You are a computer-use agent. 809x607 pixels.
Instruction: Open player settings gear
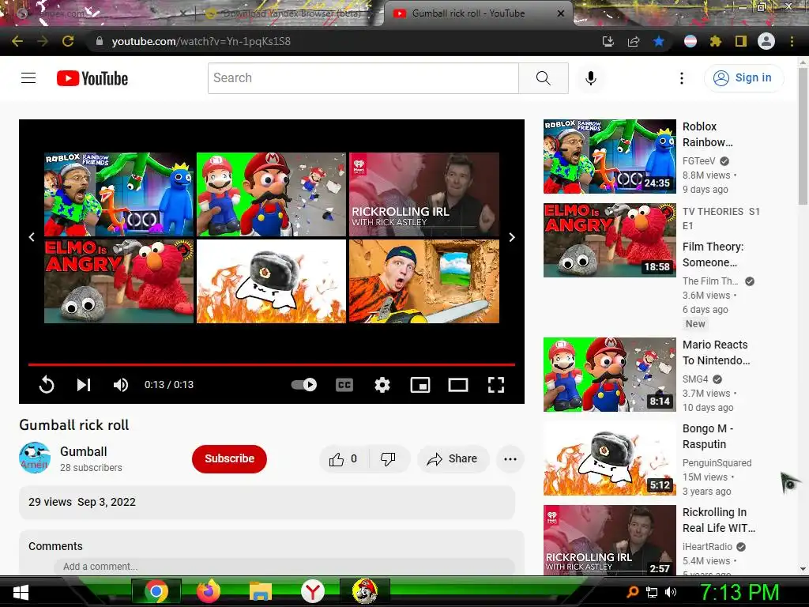pos(382,385)
